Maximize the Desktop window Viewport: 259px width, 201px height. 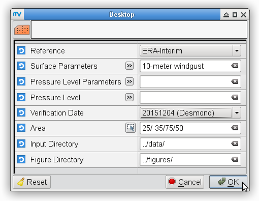click(x=235, y=15)
